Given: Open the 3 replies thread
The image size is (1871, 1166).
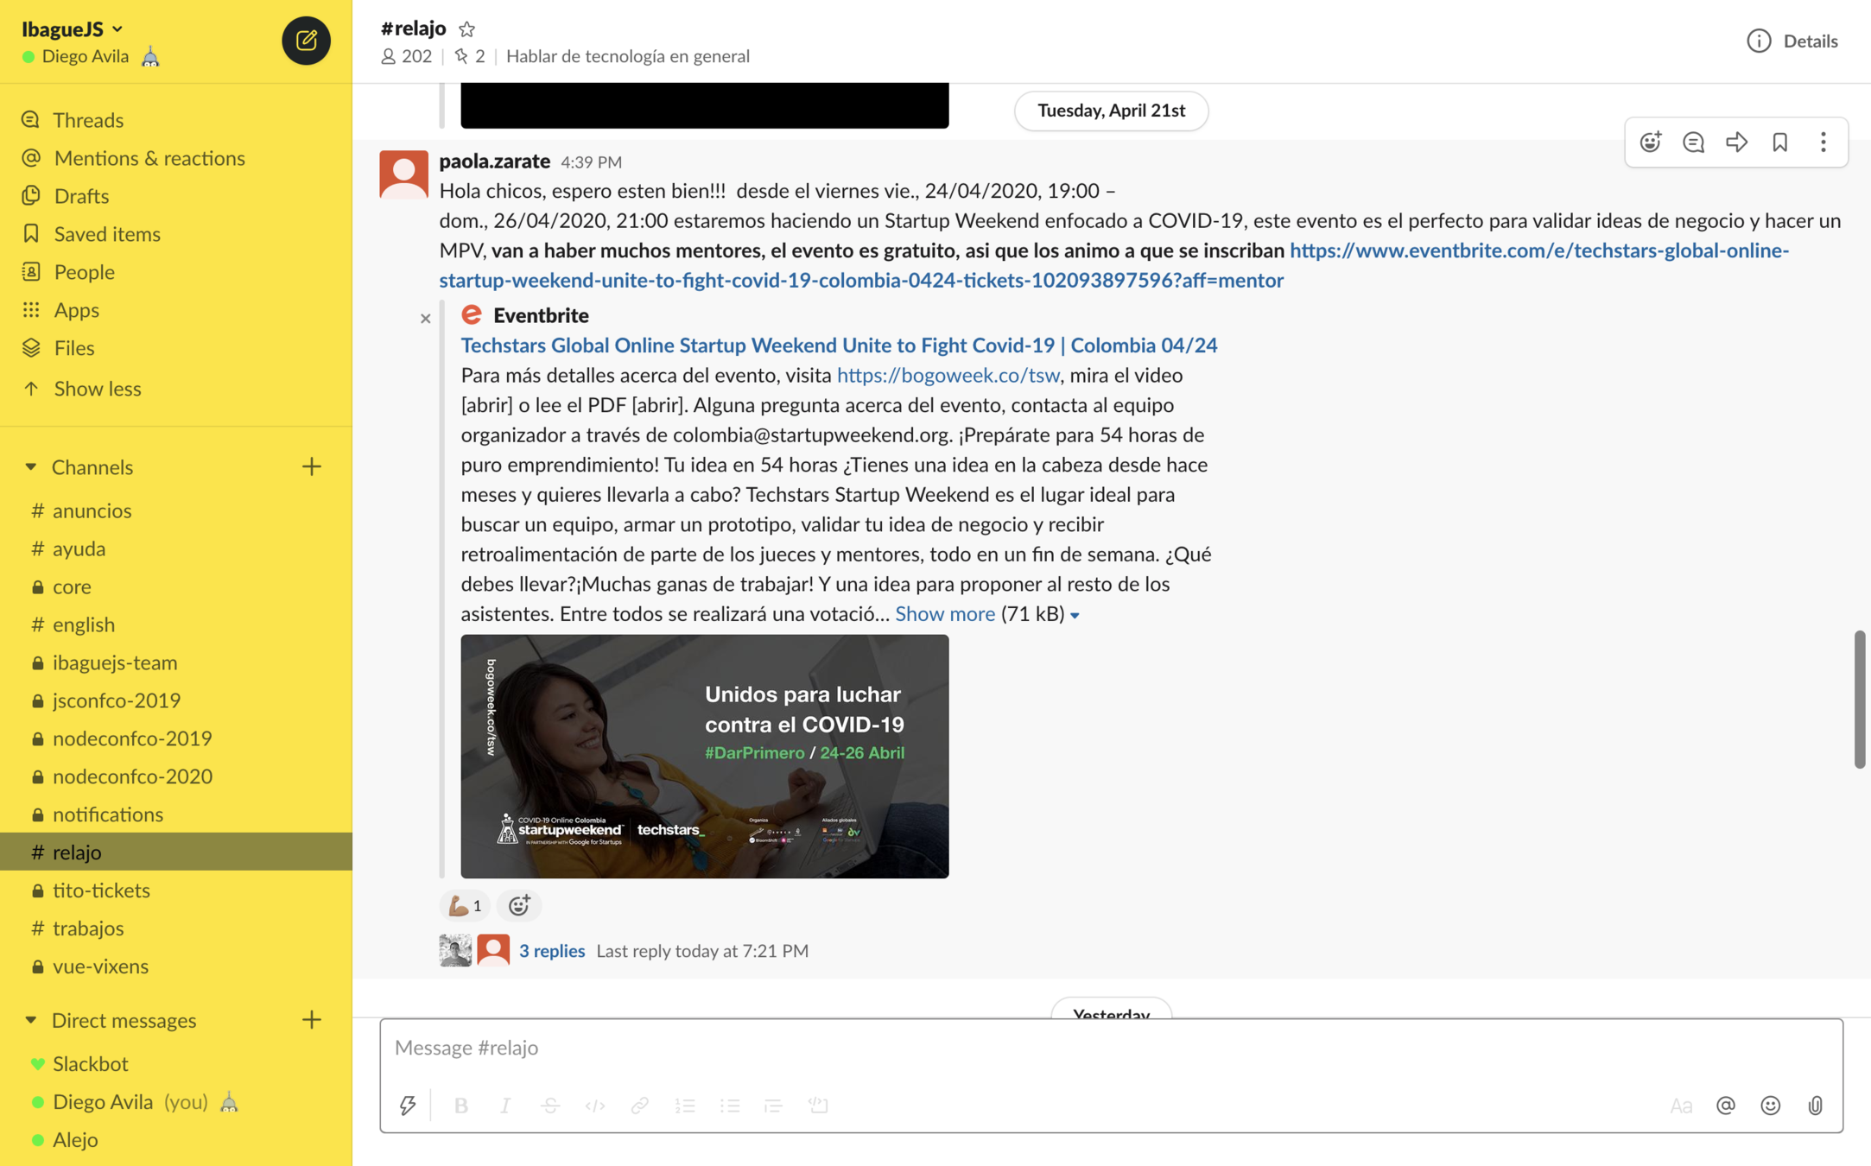Looking at the screenshot, I should pos(551,951).
